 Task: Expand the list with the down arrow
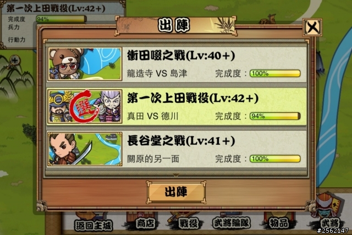[176, 175]
